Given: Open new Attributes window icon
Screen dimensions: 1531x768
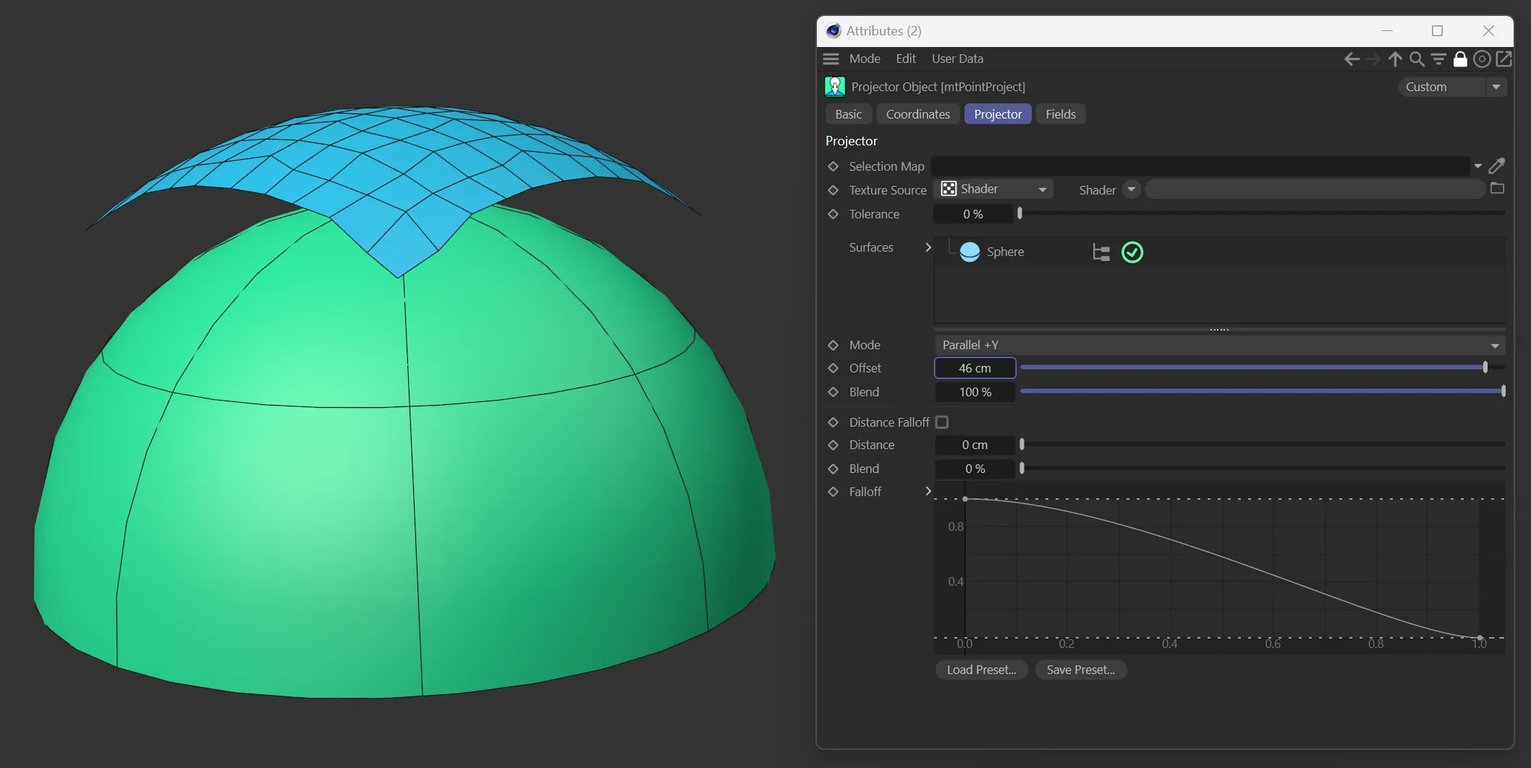Looking at the screenshot, I should point(1504,59).
